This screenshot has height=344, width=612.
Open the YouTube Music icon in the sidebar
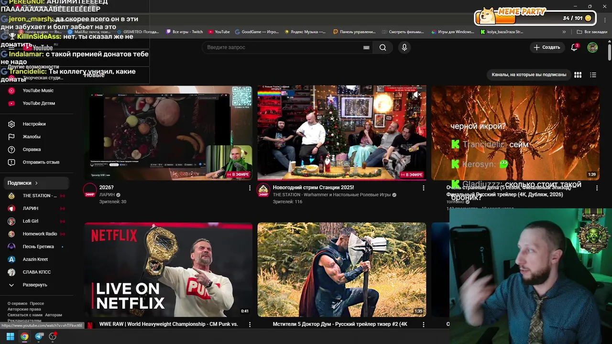(11, 90)
